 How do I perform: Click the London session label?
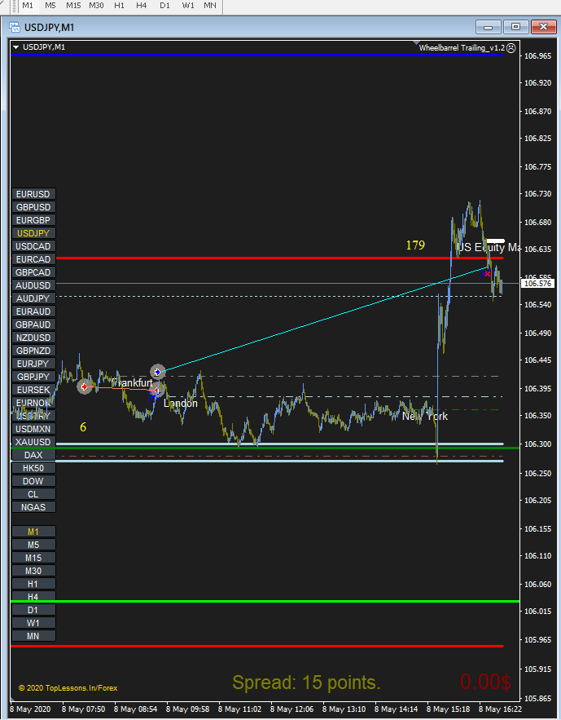(x=181, y=403)
